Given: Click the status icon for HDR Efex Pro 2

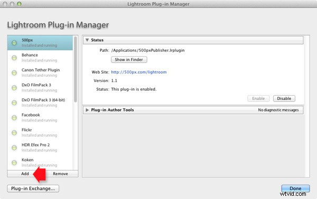Looking at the screenshot, I should coord(14,148).
